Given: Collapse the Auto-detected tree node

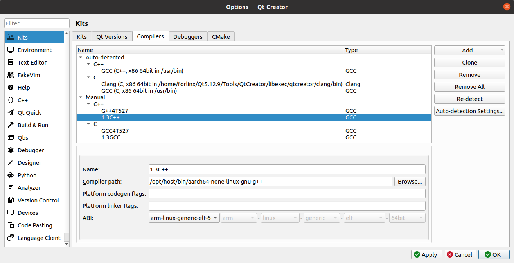Looking at the screenshot, I should 81,57.
